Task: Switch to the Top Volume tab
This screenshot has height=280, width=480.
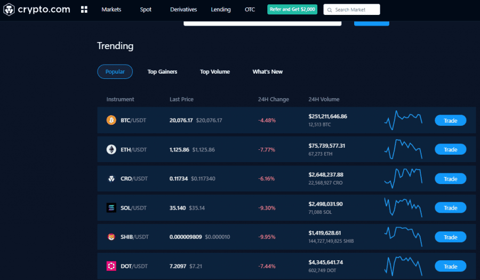Action: click(215, 71)
